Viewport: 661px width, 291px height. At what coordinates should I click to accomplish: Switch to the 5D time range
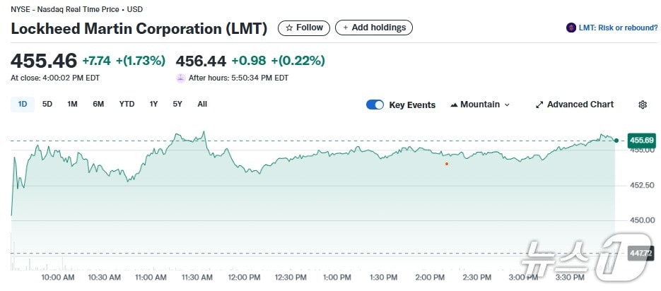click(x=47, y=105)
